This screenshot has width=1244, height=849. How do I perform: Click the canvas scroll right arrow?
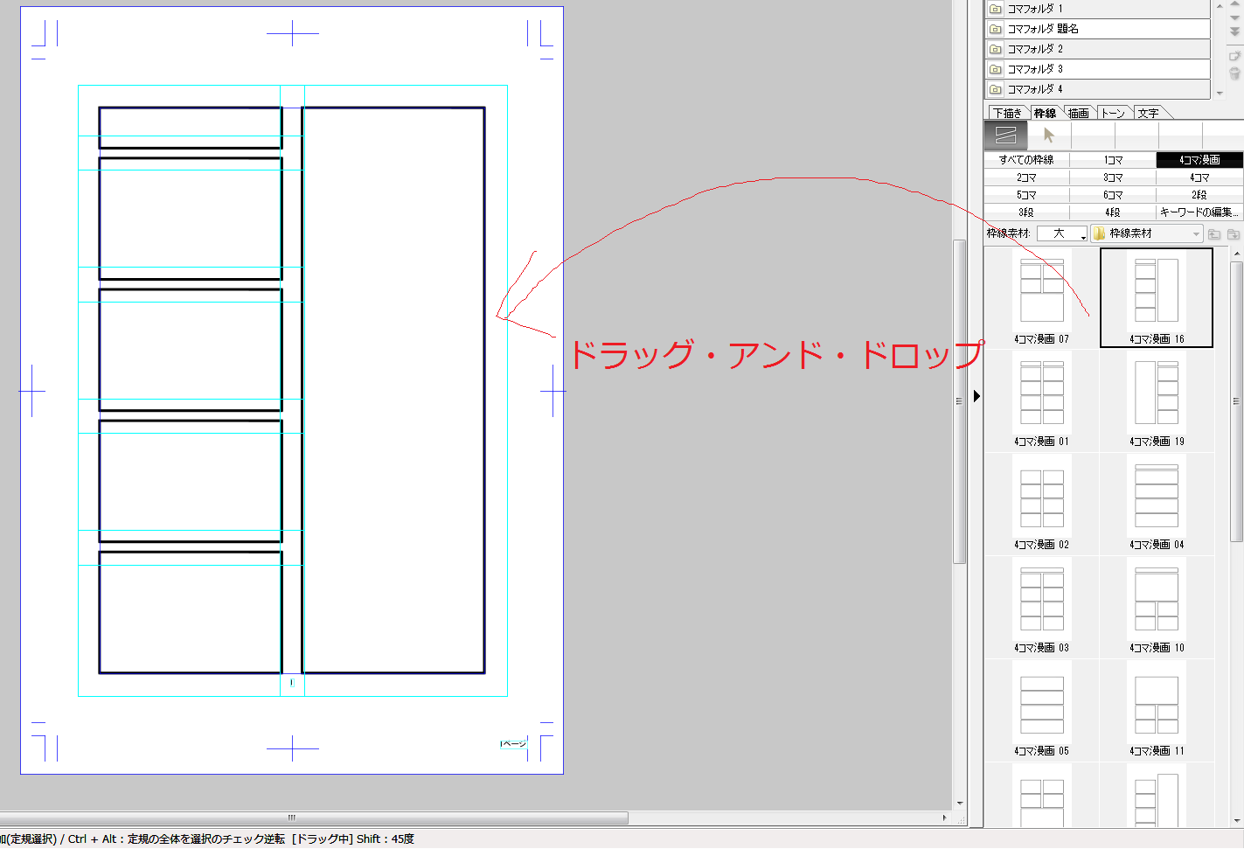click(944, 818)
